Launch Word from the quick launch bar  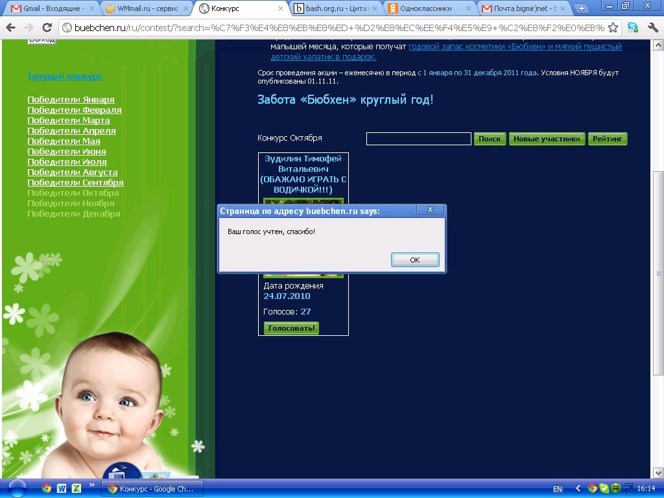click(62, 489)
